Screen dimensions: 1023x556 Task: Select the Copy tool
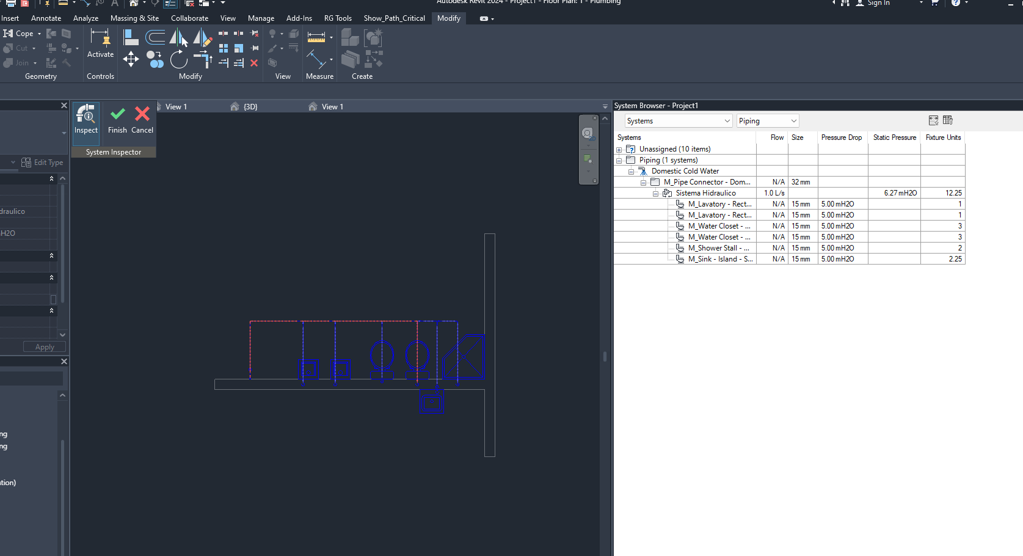click(x=155, y=59)
